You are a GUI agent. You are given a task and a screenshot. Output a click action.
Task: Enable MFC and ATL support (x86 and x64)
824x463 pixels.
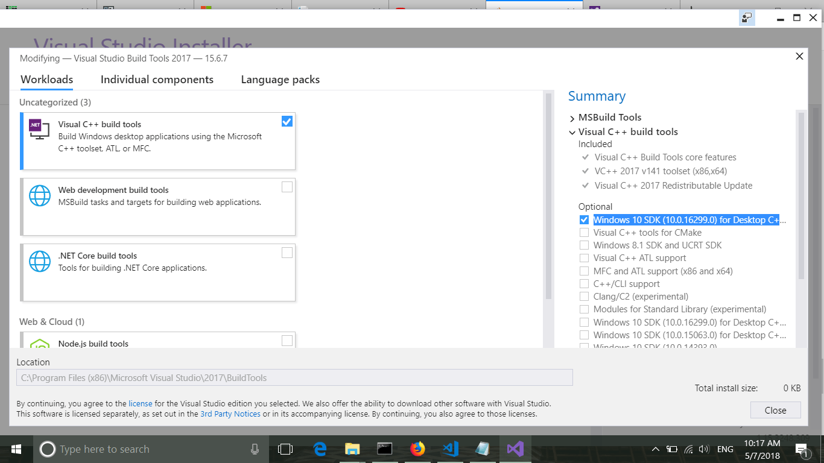pos(584,271)
